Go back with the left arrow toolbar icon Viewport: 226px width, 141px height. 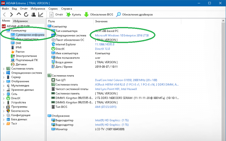(5, 15)
